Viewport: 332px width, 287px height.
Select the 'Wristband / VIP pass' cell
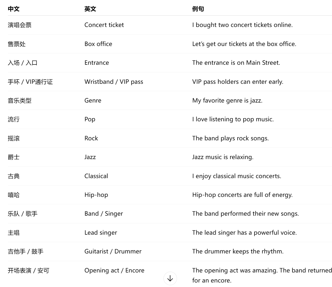click(114, 82)
